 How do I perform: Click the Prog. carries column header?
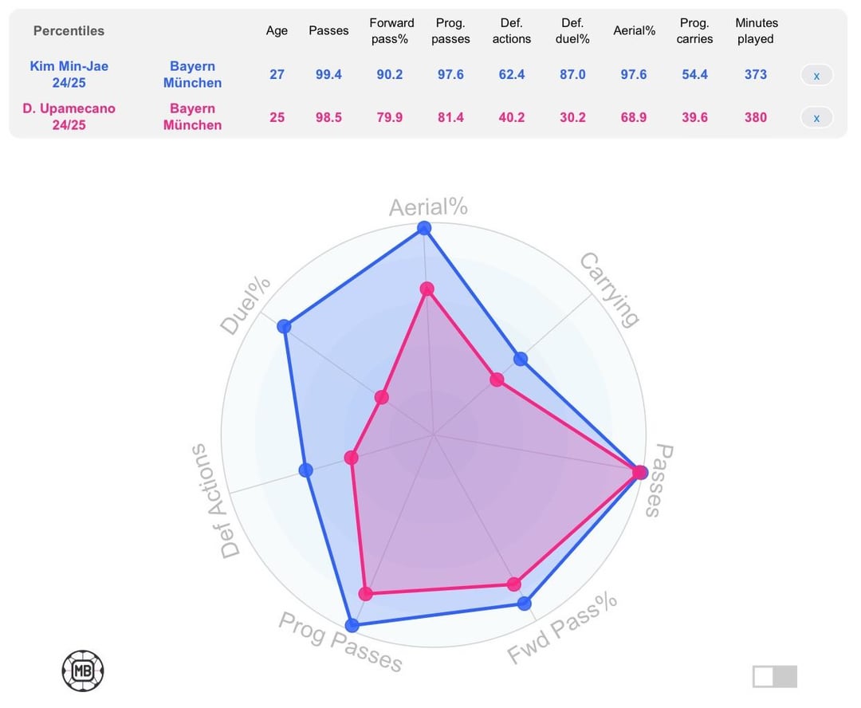point(694,31)
